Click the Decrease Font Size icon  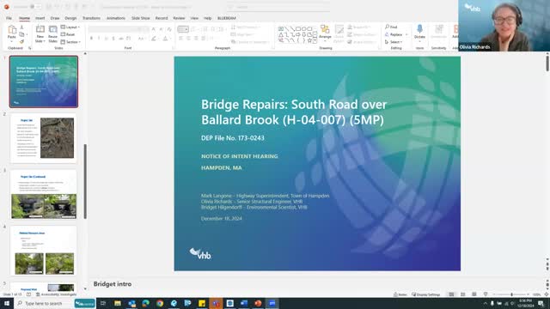(161, 29)
